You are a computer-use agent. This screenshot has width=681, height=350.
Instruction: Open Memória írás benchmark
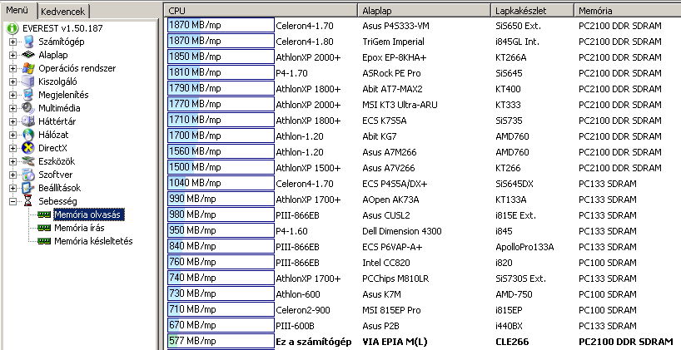(79, 228)
